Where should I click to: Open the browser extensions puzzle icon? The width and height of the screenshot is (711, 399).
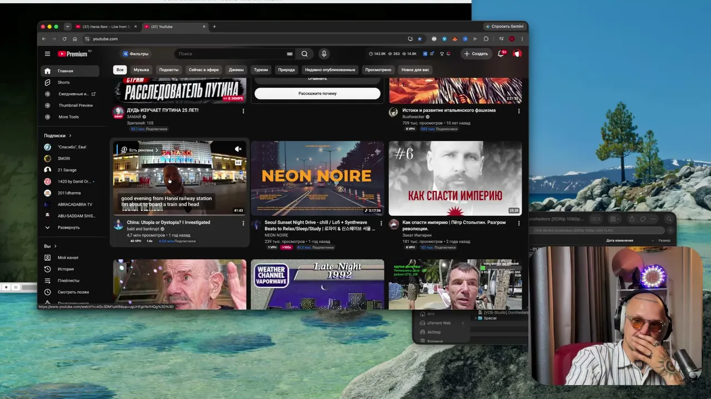(x=486, y=39)
